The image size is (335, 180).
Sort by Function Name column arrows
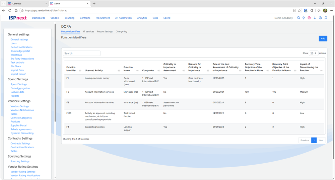tap(138, 71)
